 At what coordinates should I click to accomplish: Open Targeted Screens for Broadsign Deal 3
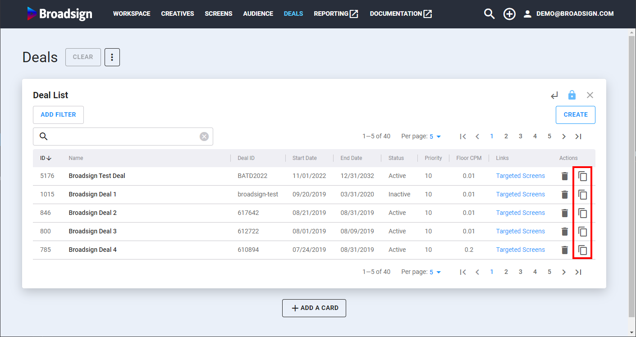tap(521, 232)
